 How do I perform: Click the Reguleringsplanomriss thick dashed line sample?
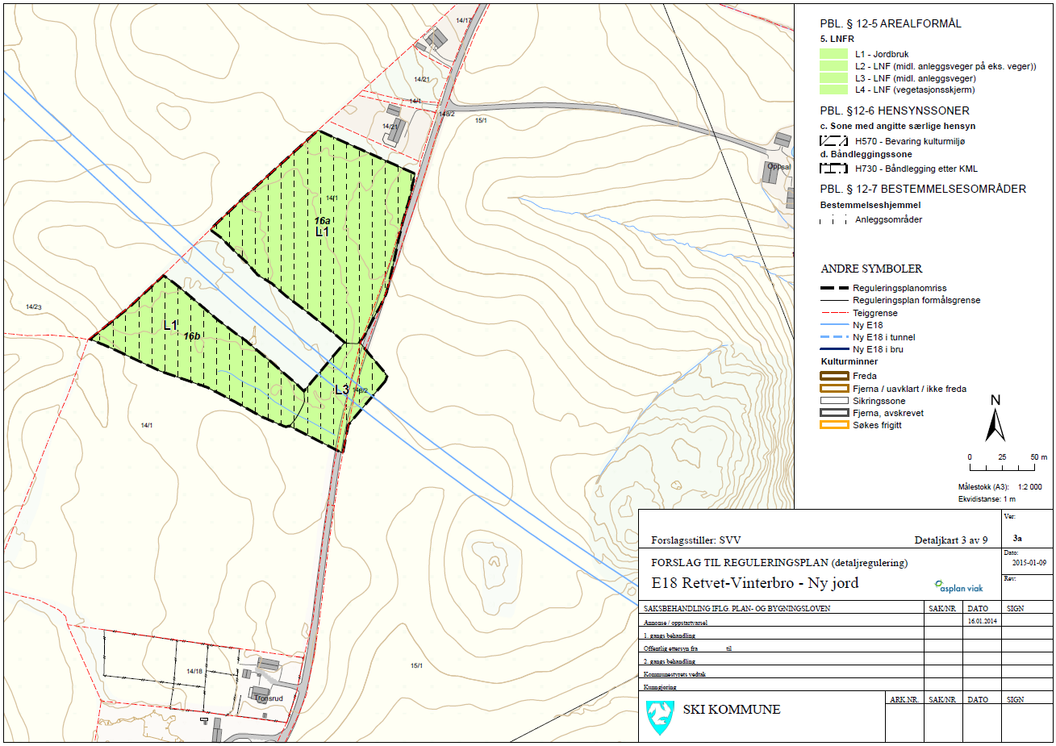(833, 288)
